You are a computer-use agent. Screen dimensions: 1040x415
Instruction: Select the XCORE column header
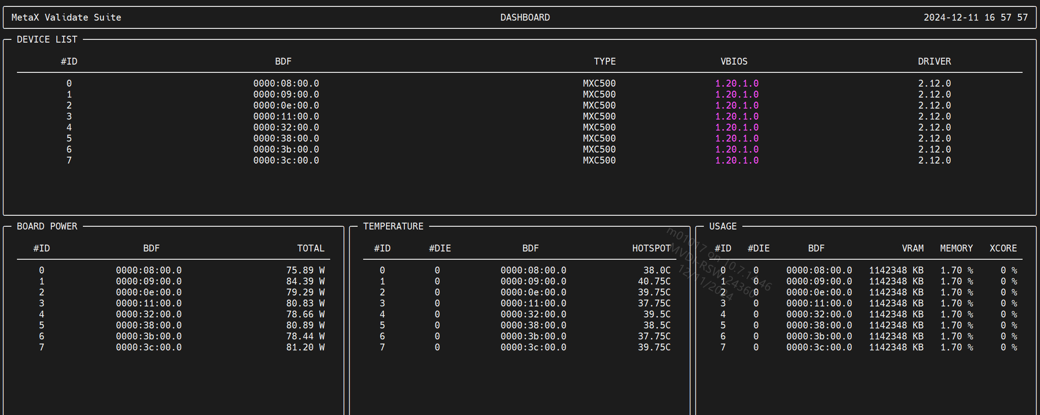tap(1003, 248)
